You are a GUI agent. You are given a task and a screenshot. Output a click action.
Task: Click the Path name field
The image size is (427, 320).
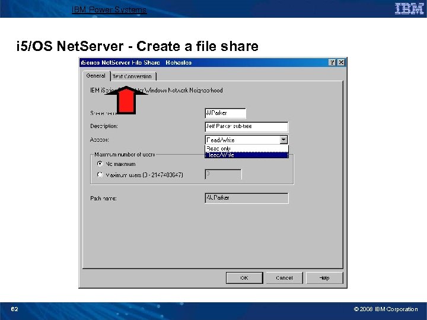click(247, 198)
